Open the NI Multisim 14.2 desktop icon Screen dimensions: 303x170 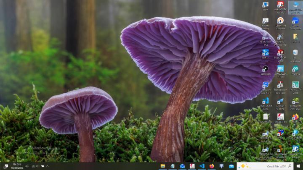tap(266, 37)
